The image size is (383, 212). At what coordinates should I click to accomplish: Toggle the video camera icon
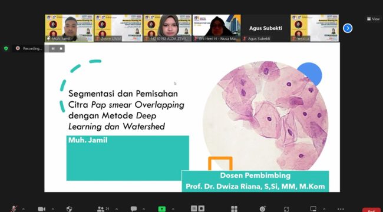click(41, 209)
